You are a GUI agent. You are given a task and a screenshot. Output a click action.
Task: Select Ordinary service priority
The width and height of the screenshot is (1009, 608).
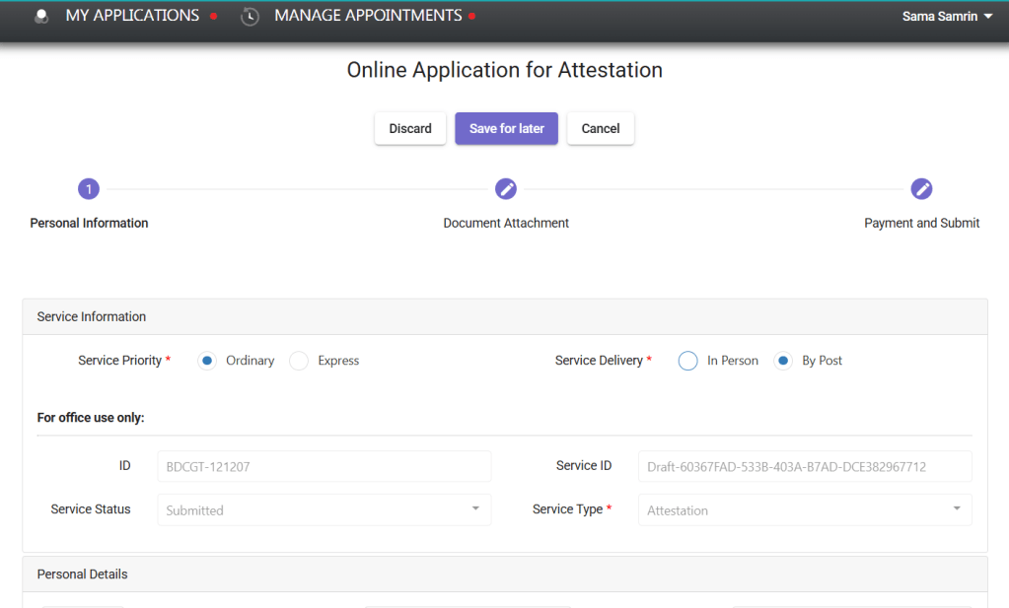click(x=207, y=361)
